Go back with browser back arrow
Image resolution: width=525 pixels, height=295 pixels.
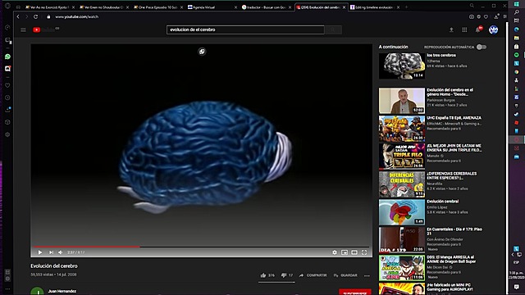18,16
